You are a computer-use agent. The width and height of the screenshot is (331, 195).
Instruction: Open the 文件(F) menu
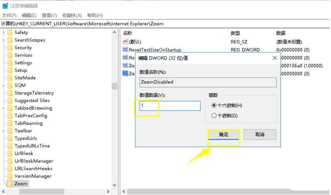[9, 16]
